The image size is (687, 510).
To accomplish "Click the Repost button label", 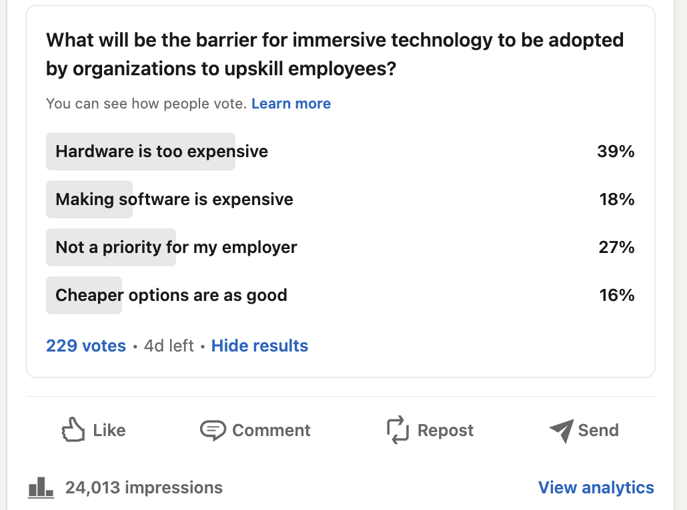I will click(446, 431).
